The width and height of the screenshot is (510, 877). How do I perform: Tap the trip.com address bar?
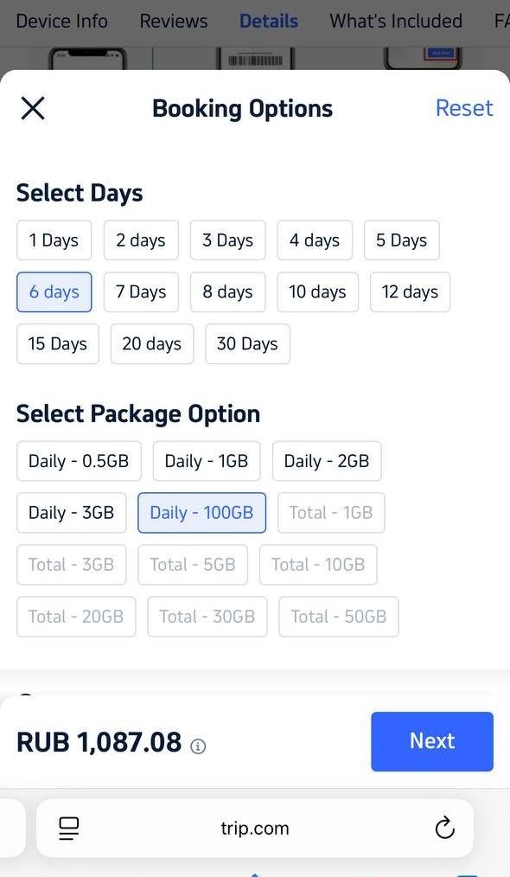255,828
